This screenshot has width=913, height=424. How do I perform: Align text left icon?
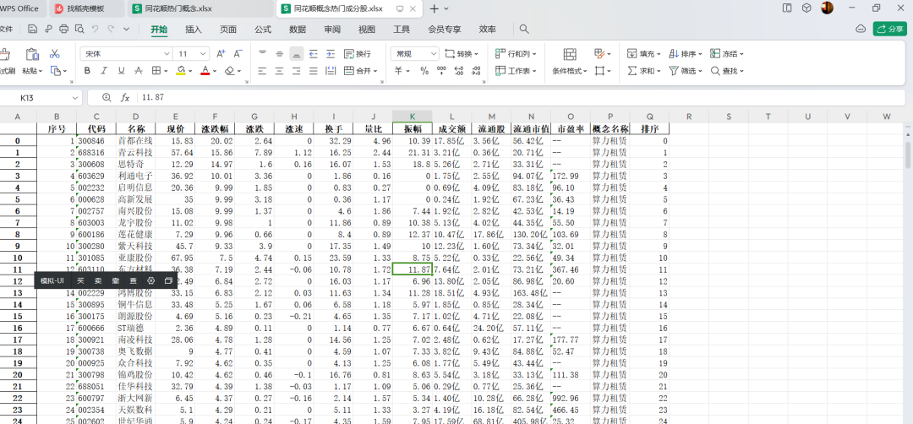(x=263, y=70)
